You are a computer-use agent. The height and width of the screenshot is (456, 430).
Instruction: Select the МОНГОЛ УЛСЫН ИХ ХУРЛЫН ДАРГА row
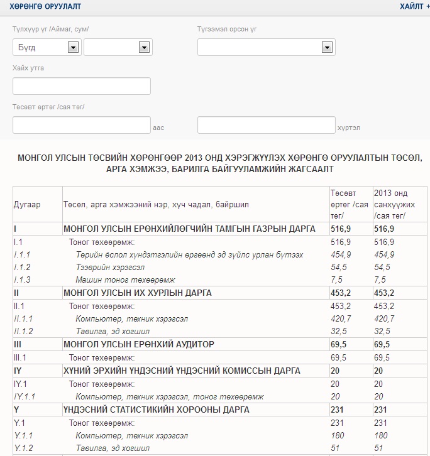137,293
